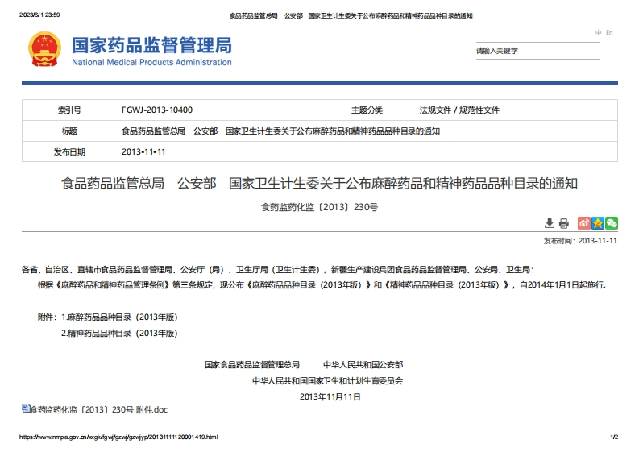This screenshot has height=452, width=639.
Task: Click the index number FGWJ-2013-10400
Action: [156, 110]
